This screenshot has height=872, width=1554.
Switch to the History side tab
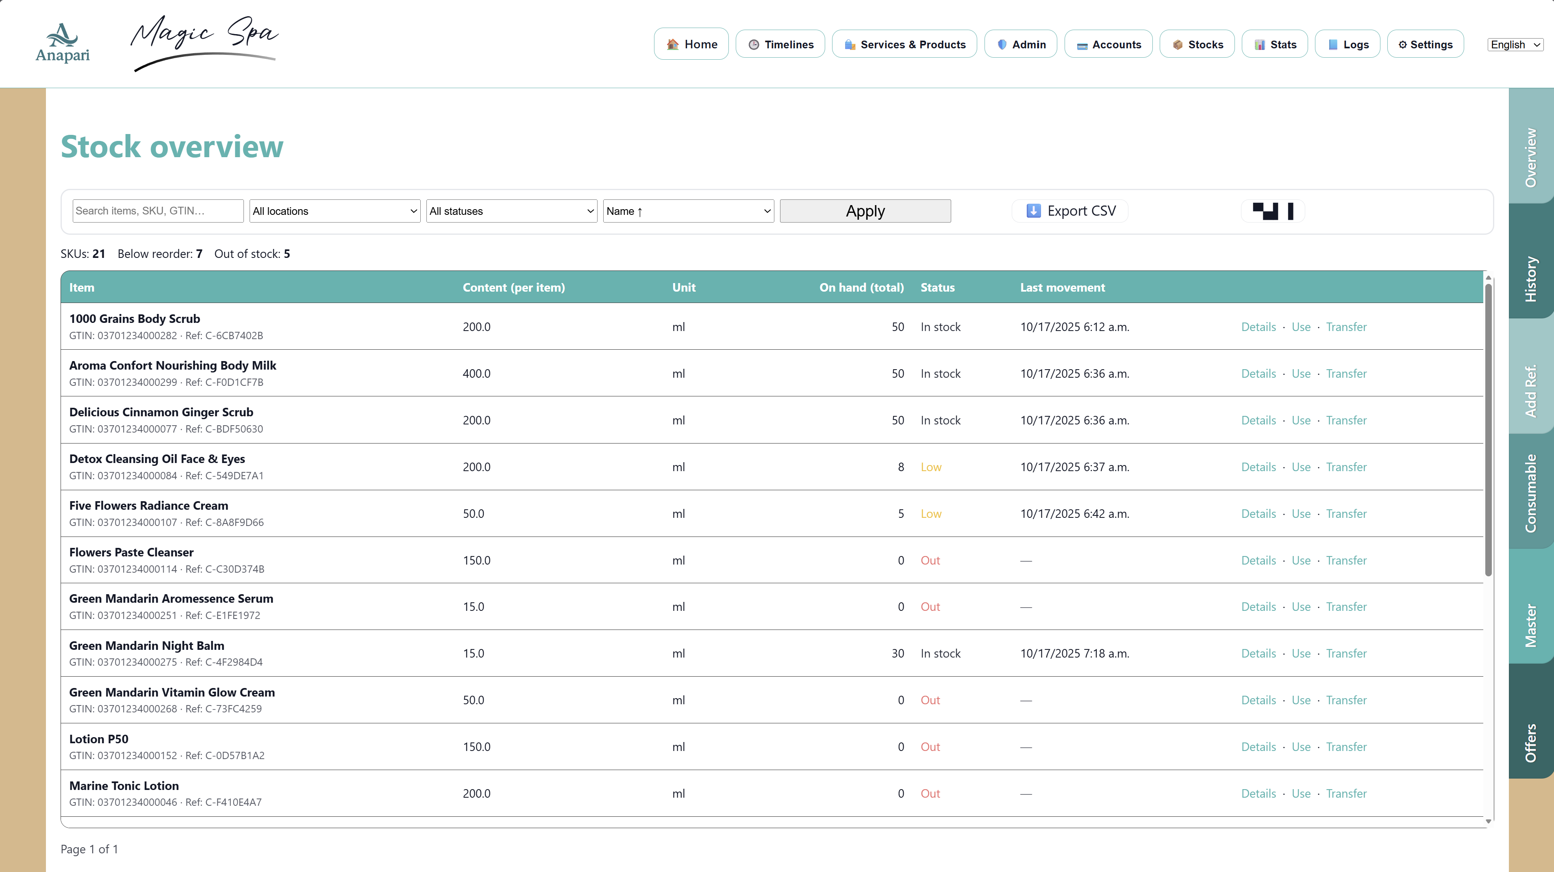1530,278
